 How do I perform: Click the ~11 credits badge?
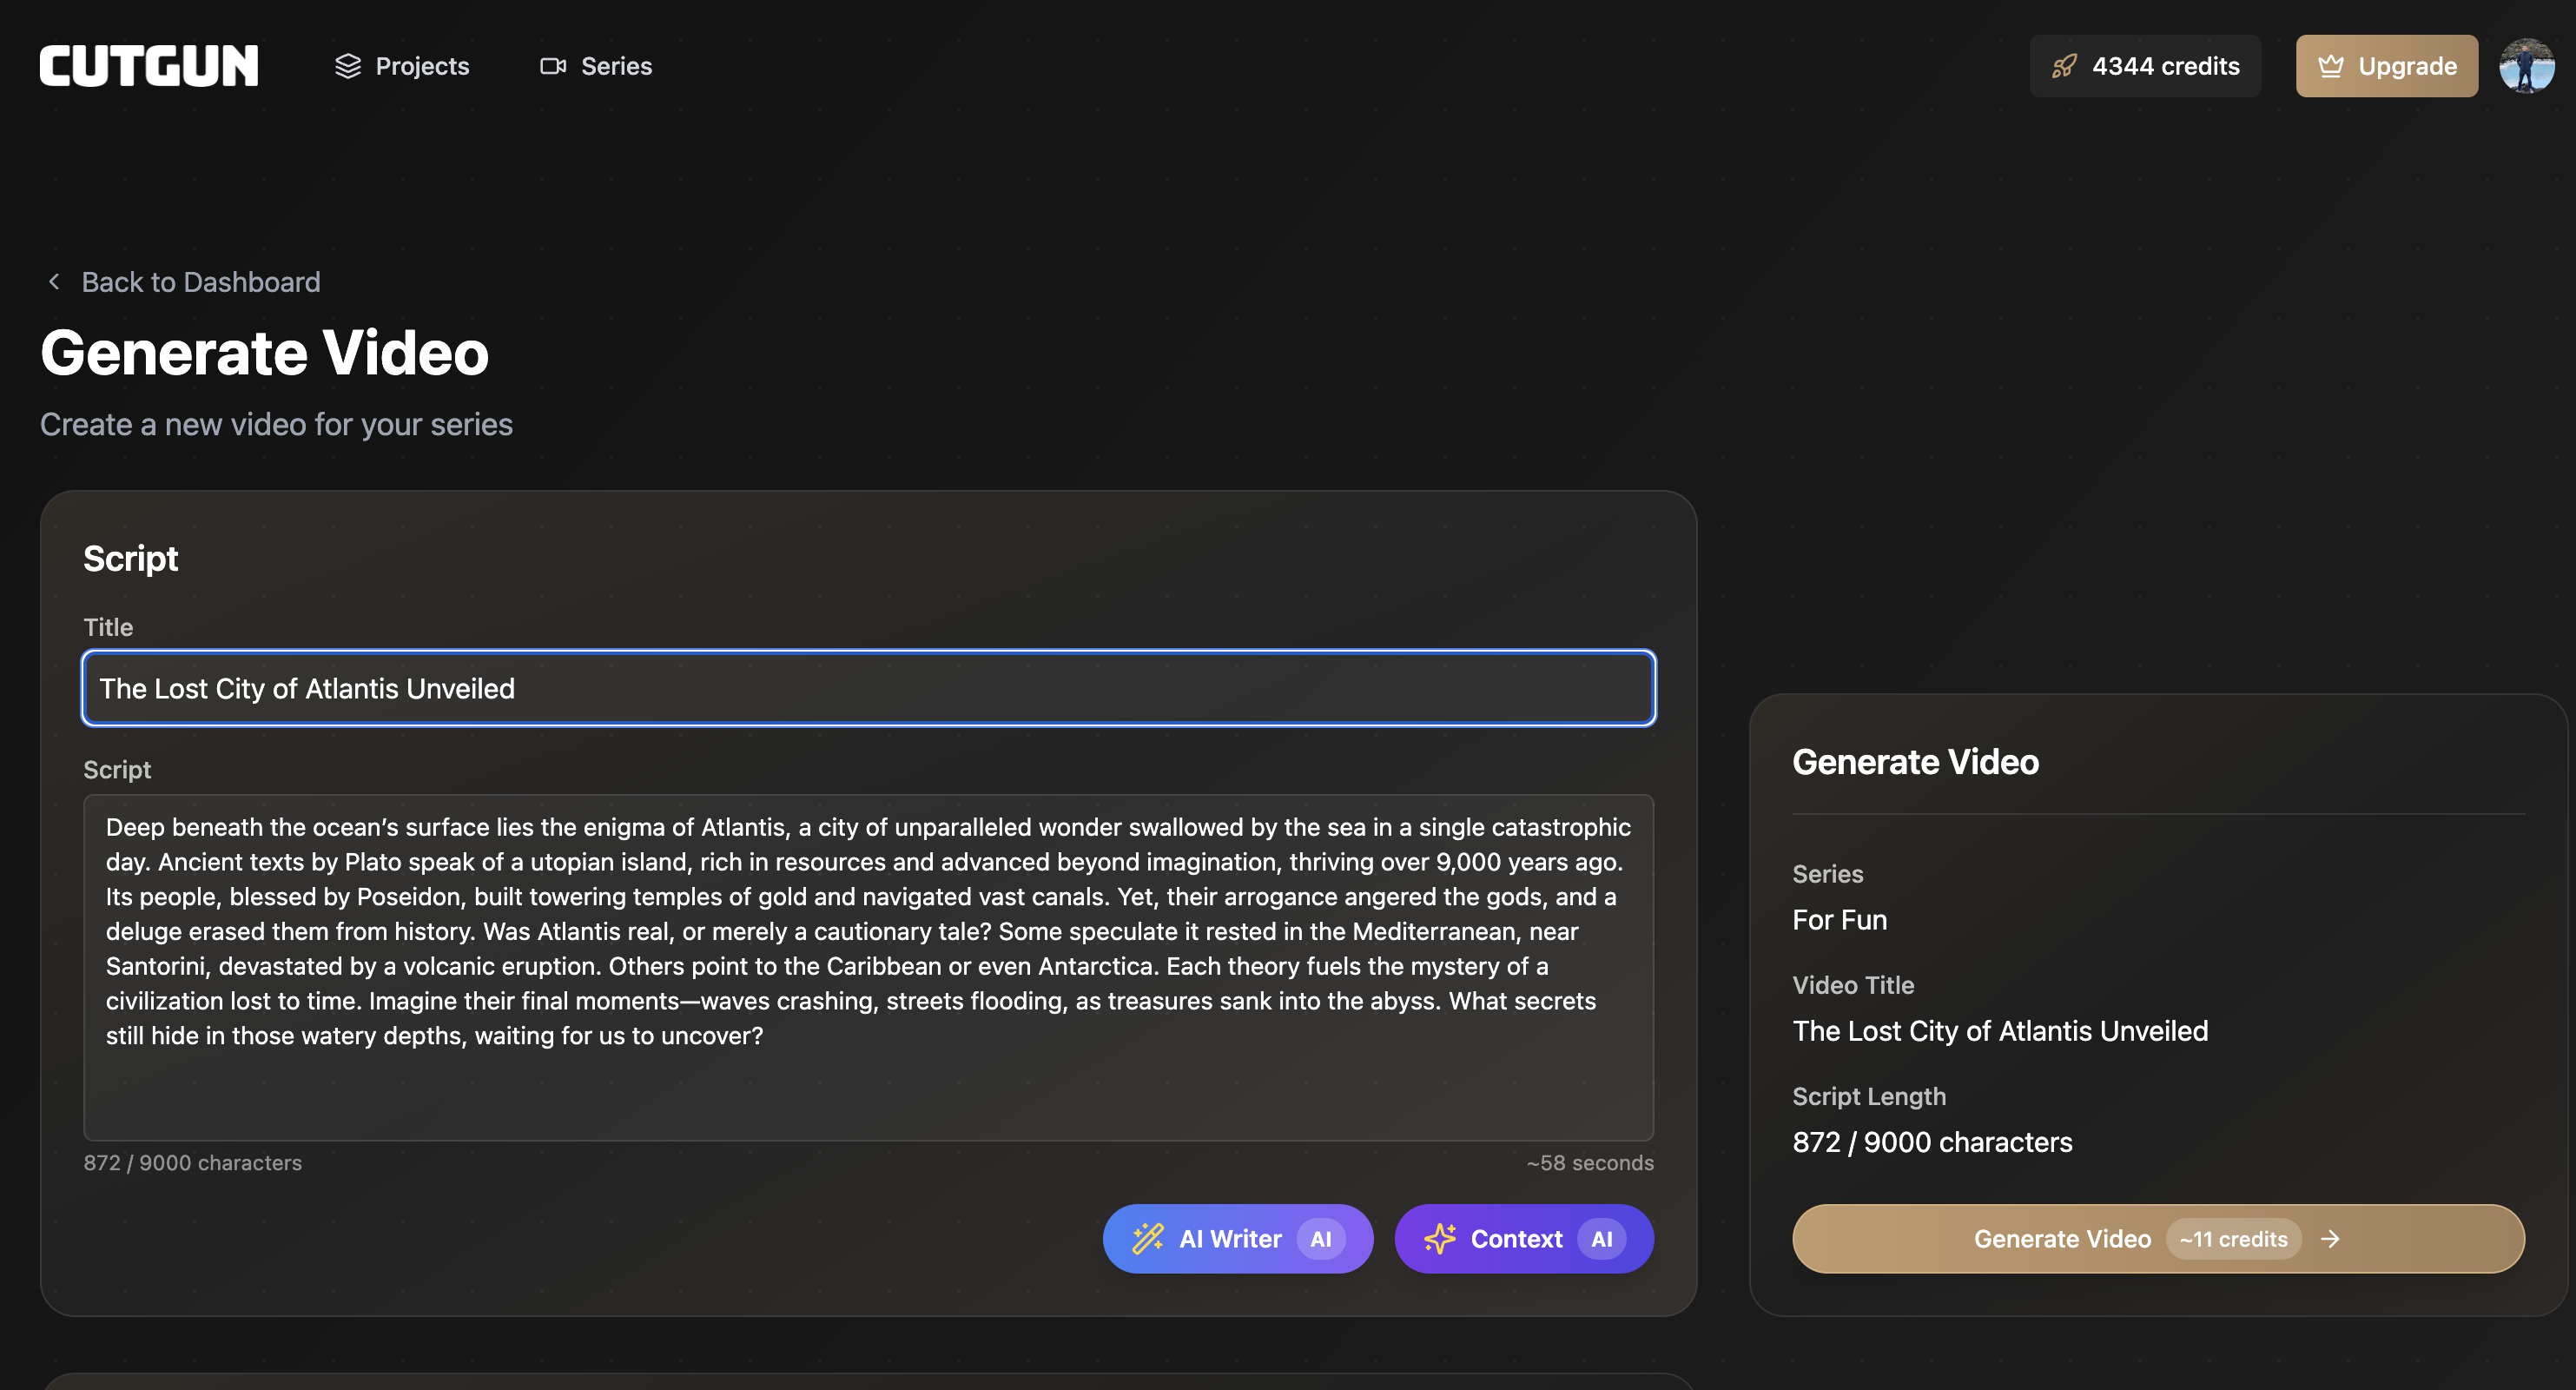(x=2233, y=1238)
